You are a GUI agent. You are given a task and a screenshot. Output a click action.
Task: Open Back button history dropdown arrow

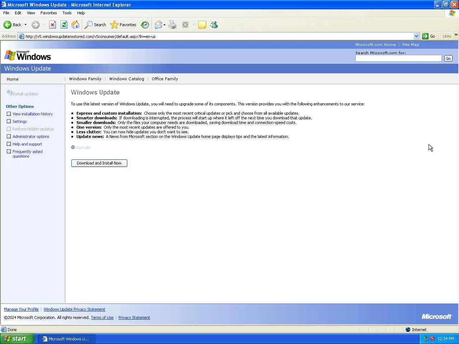[25, 25]
